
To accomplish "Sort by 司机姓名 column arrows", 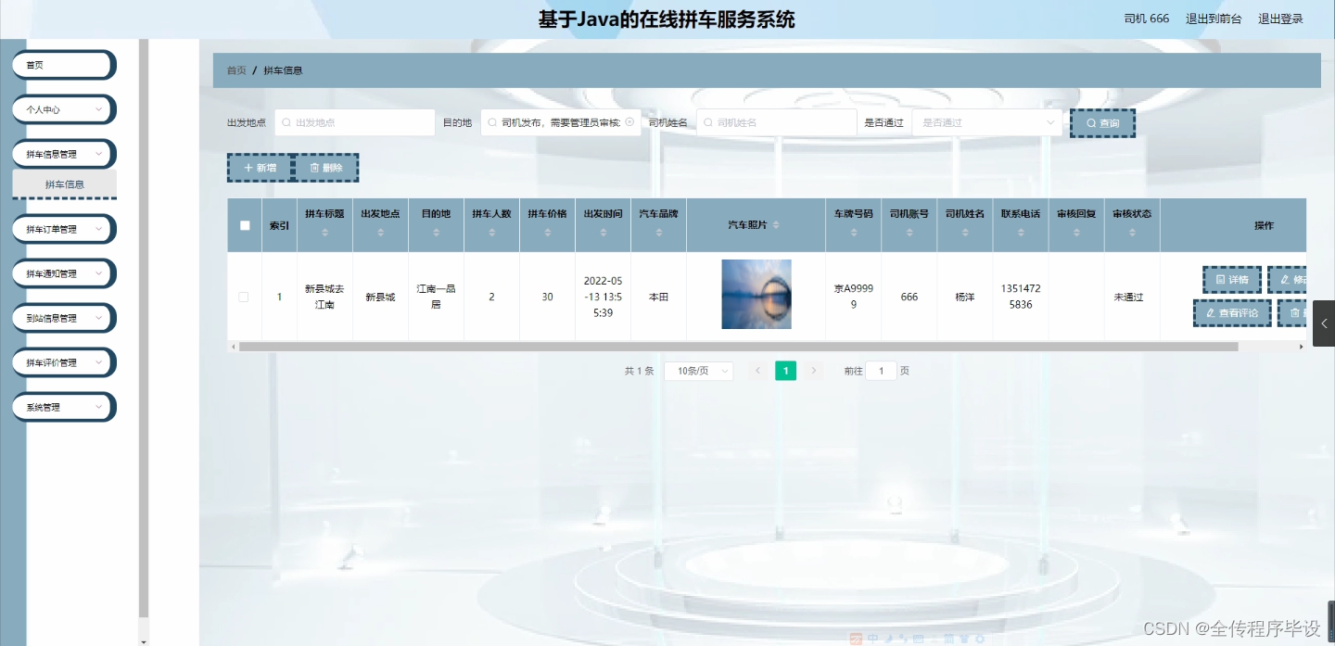I will 964,233.
